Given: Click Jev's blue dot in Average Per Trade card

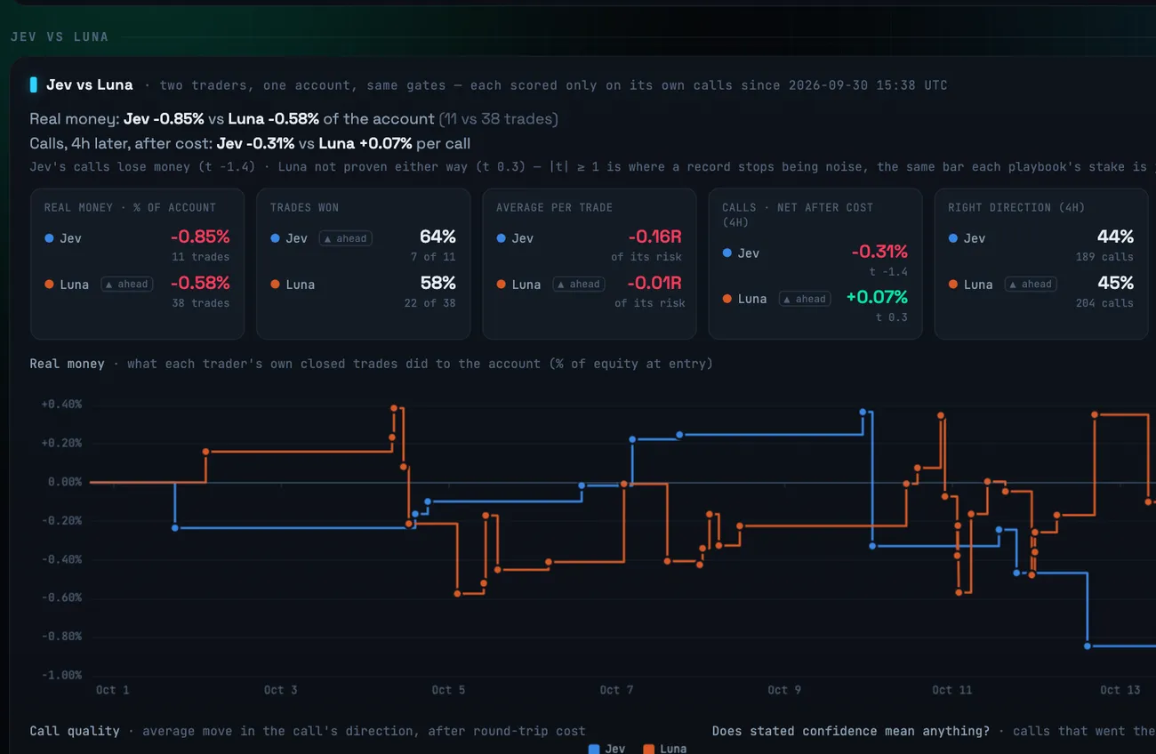Looking at the screenshot, I should coord(501,238).
